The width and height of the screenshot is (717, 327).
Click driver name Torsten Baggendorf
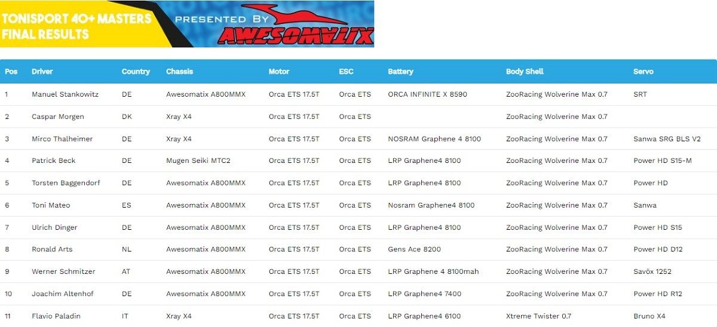pyautogui.click(x=66, y=183)
